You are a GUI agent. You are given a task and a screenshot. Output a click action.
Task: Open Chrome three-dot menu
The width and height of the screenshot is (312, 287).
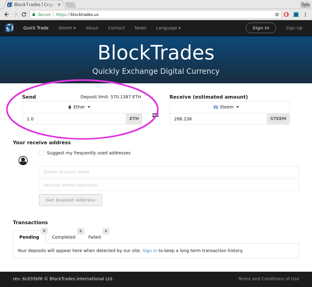(305, 14)
